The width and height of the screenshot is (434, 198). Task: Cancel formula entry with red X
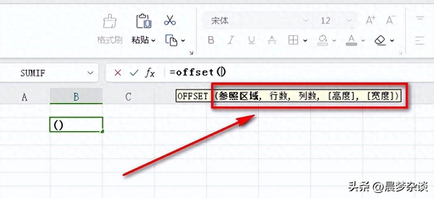coord(118,73)
